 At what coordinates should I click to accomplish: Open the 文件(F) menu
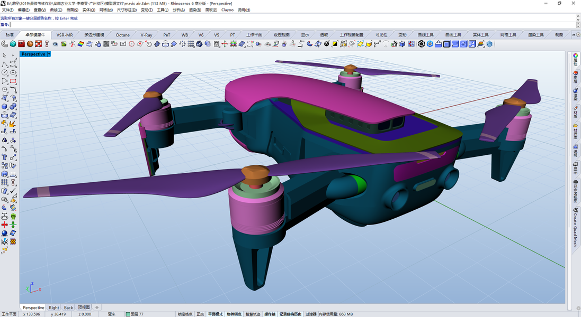[8, 10]
